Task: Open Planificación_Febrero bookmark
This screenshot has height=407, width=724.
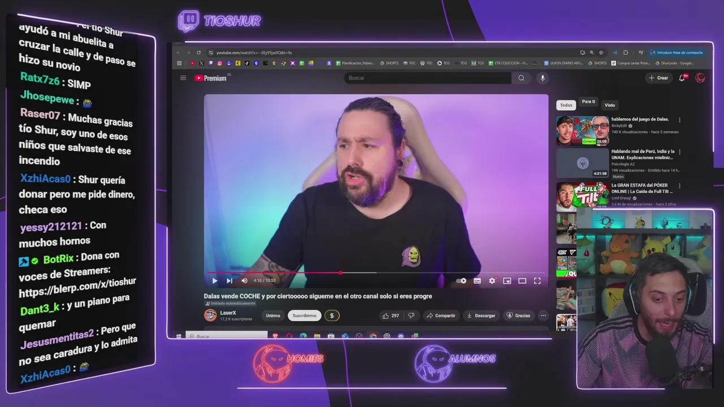Action: point(355,63)
